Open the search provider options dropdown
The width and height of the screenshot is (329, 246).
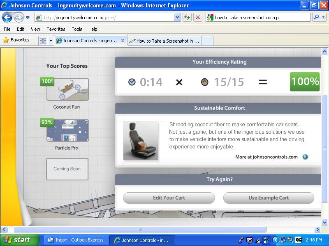[323, 18]
